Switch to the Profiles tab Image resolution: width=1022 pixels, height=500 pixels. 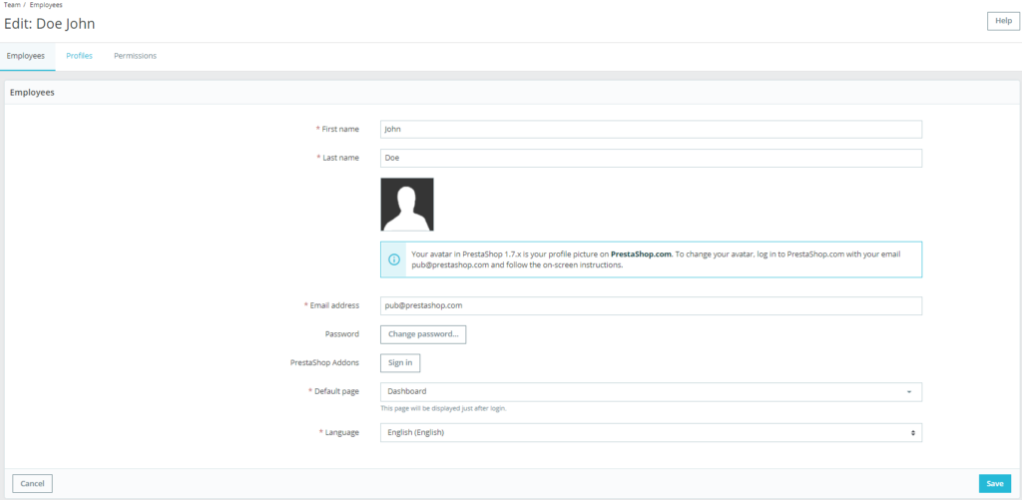(79, 56)
